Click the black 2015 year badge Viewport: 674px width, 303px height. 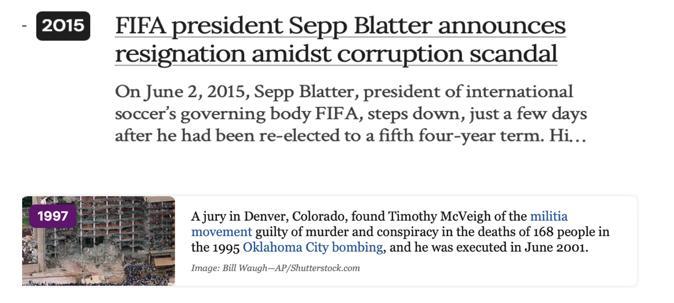[x=63, y=26]
